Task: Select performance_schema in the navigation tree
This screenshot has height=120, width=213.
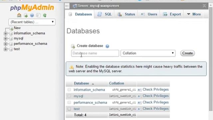Action: pyautogui.click(x=30, y=44)
